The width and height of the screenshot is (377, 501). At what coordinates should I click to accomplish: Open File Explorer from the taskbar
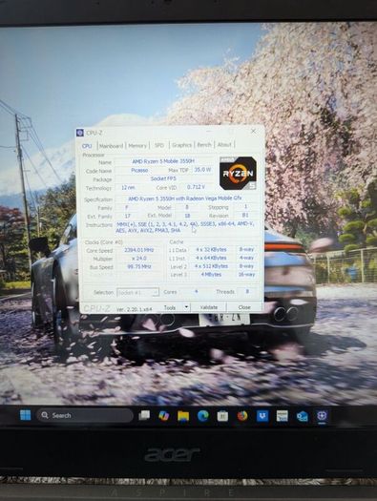coord(183,416)
